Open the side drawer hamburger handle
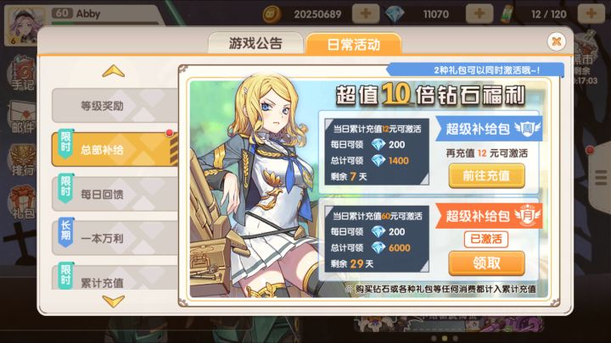611x343 pixels. coord(601,178)
